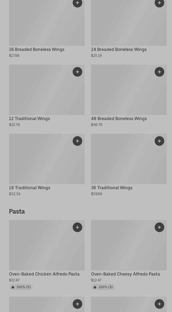Add Oven-Baked Cheesy Alfredo Pasta to cart
Image resolution: width=172 pixels, height=312 pixels.
159,227
